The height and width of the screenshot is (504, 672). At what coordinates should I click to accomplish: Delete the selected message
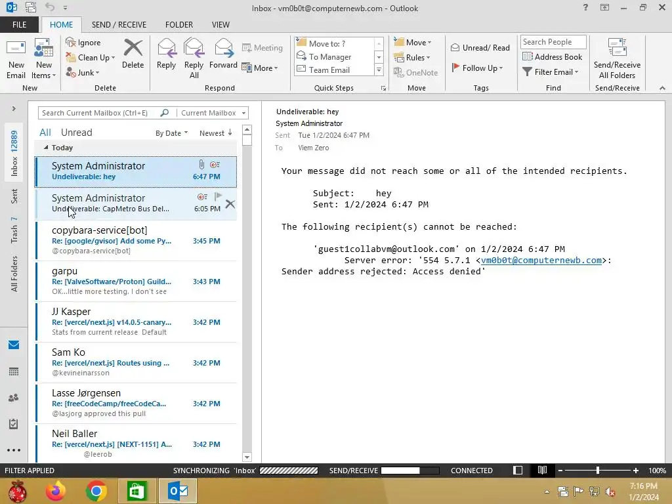click(133, 54)
